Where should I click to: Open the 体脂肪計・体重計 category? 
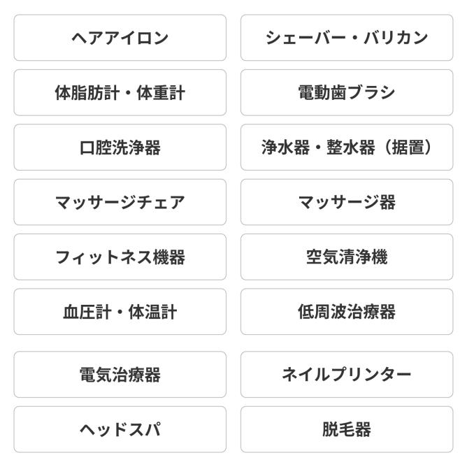pos(120,92)
